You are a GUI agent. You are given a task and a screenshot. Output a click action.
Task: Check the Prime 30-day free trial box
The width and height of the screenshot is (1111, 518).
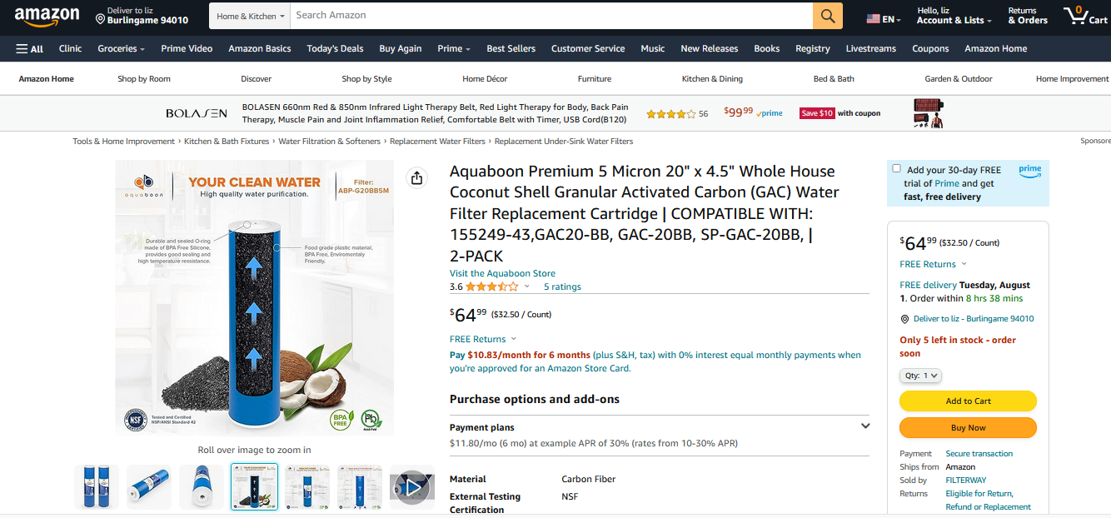point(896,168)
